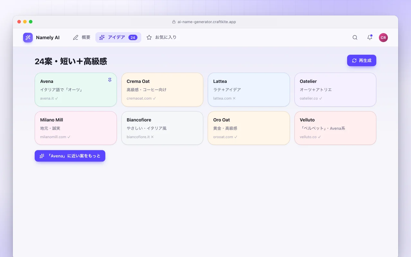411x257 pixels.
Task: Open the Lattea name card
Action: coord(249,90)
